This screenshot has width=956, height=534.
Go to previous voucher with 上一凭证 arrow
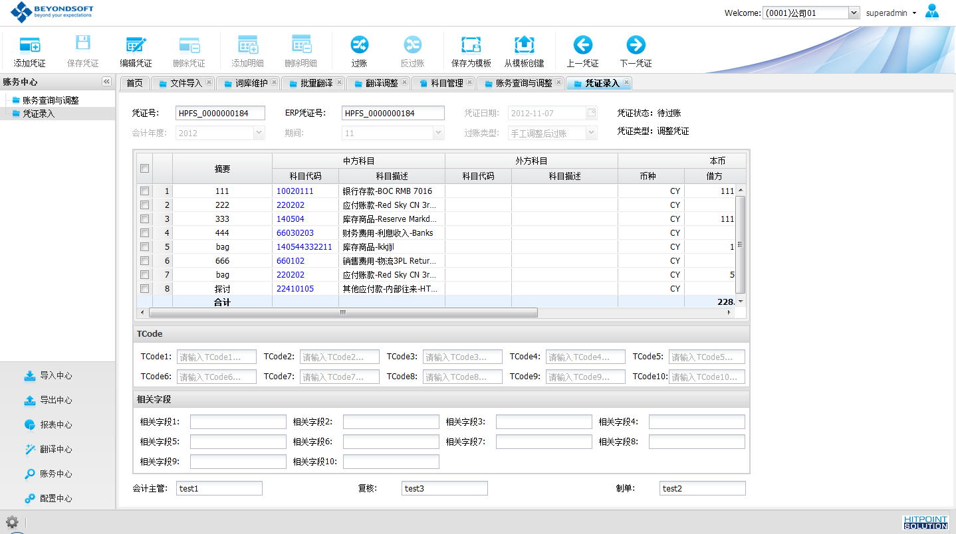(583, 45)
